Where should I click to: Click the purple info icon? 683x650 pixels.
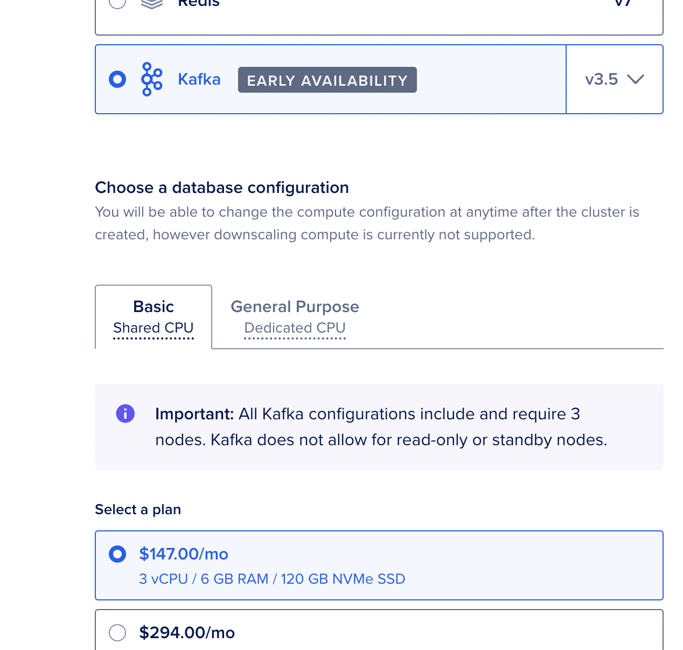[126, 414]
